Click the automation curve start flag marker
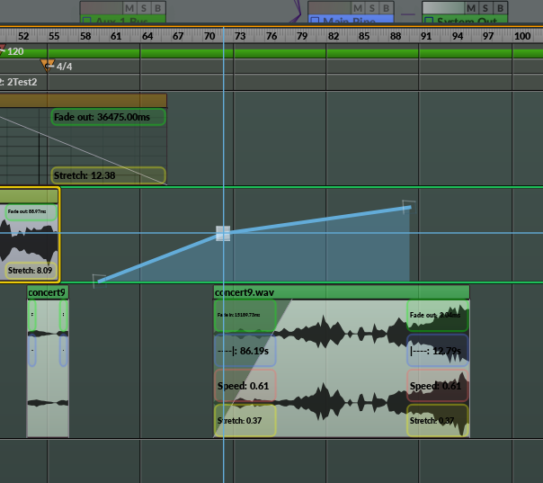 click(99, 281)
